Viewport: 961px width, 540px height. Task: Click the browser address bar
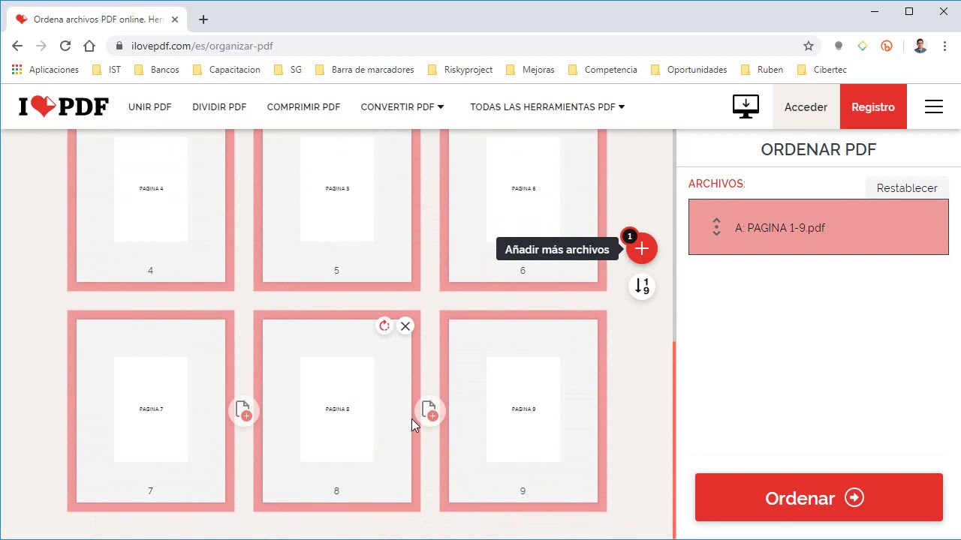point(464,46)
